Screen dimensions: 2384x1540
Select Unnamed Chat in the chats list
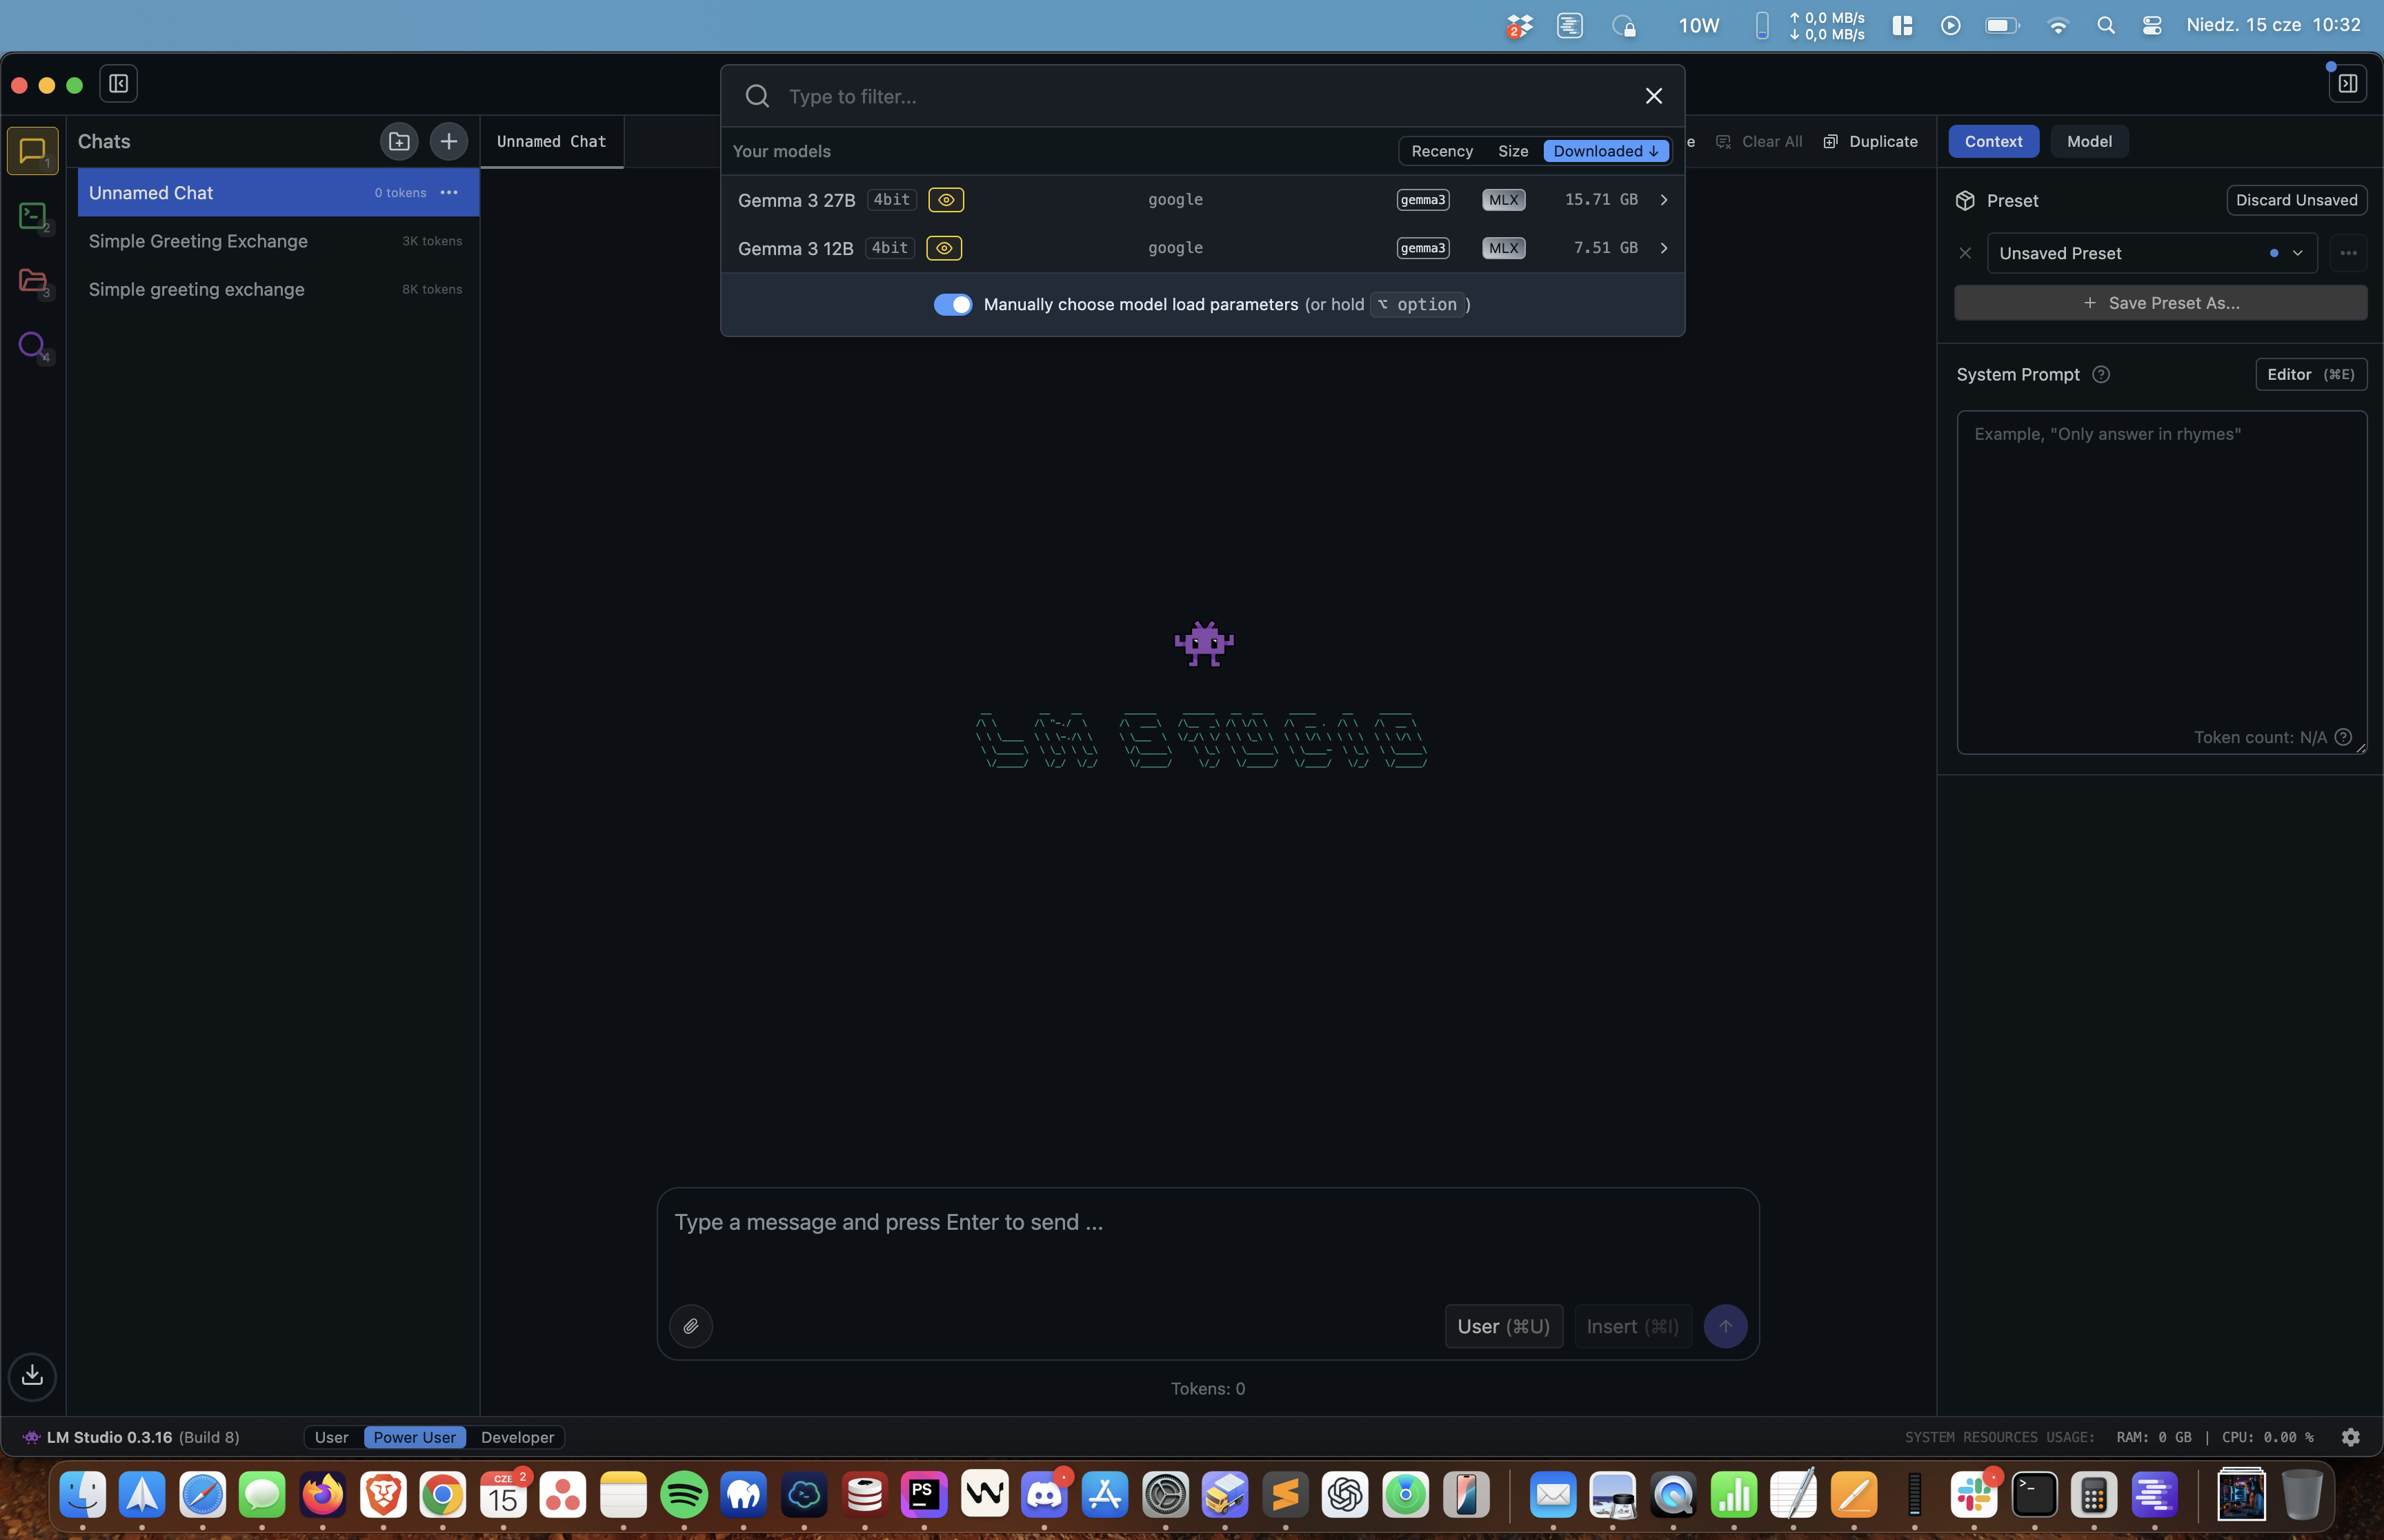point(278,192)
